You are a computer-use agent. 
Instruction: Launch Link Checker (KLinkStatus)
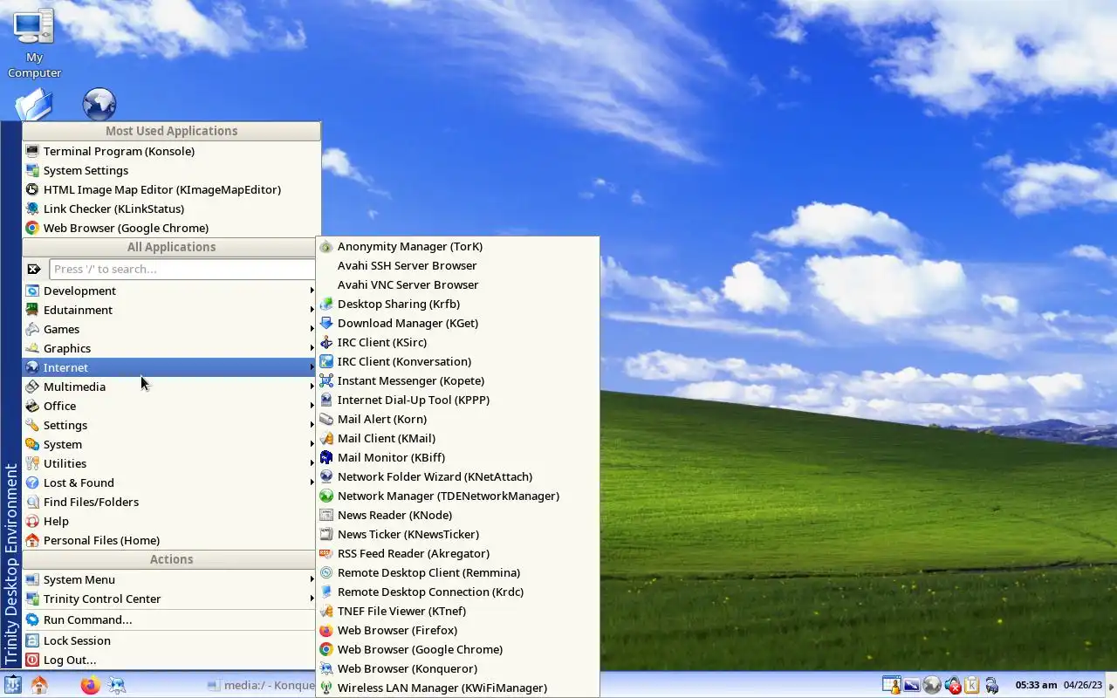pyautogui.click(x=171, y=209)
